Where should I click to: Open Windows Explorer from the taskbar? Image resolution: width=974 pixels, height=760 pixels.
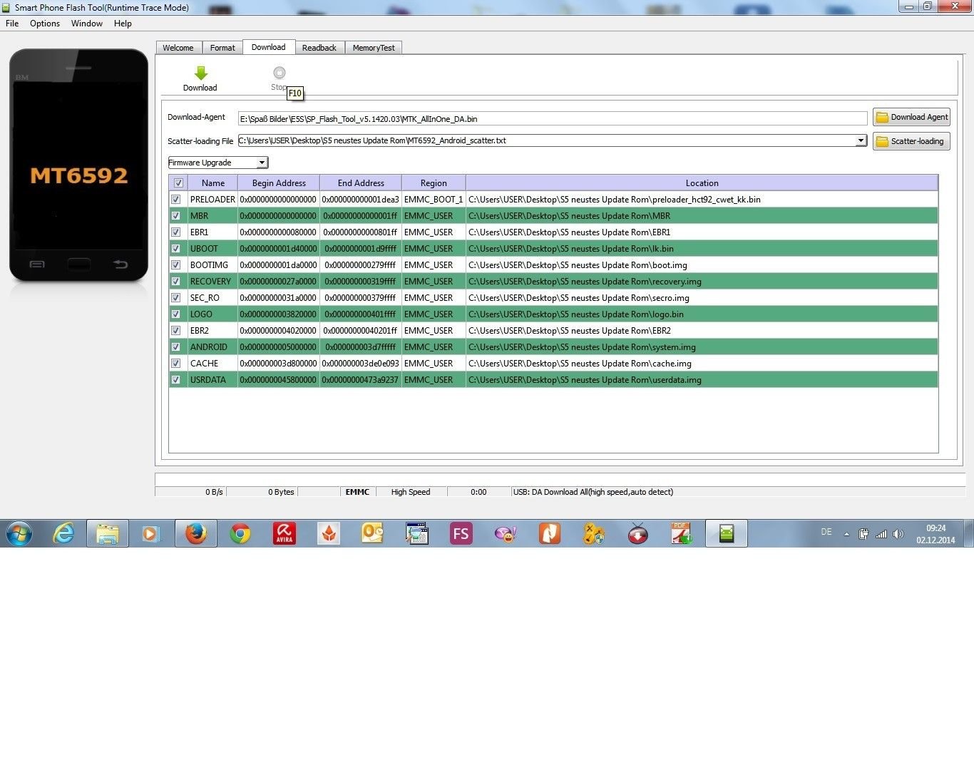(108, 533)
